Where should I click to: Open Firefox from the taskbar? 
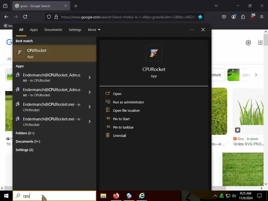(x=116, y=196)
